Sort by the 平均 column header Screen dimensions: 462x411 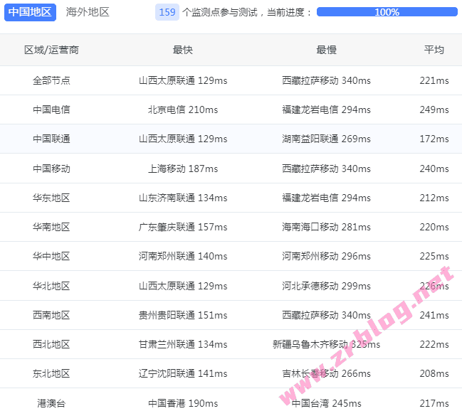[434, 50]
